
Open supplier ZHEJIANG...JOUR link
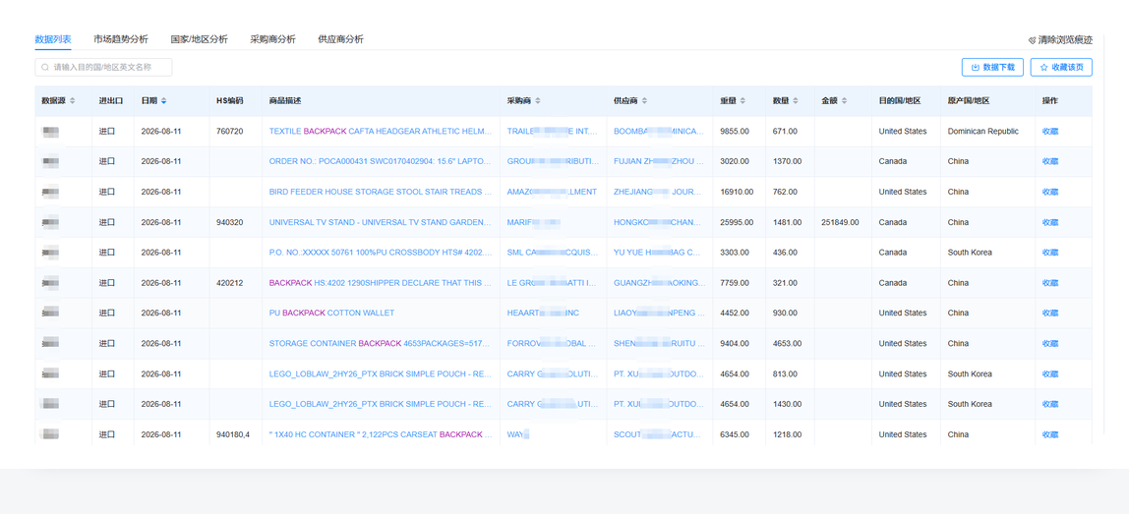click(x=659, y=192)
